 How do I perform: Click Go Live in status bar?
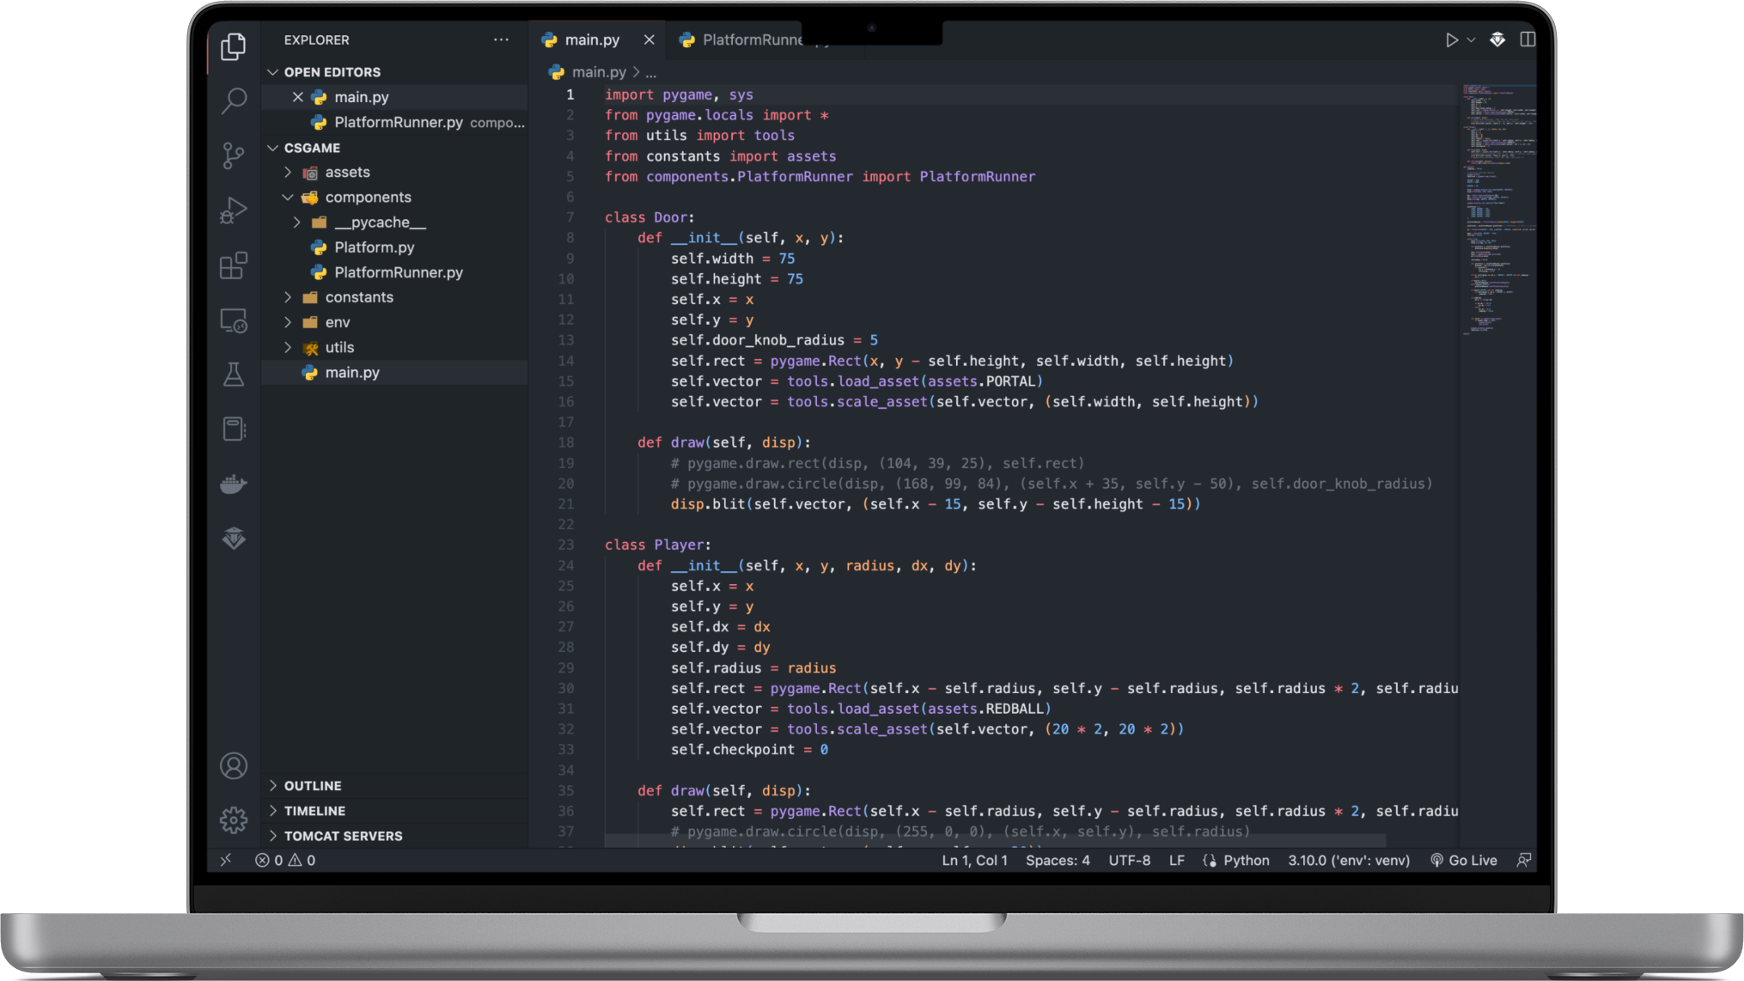coord(1463,860)
